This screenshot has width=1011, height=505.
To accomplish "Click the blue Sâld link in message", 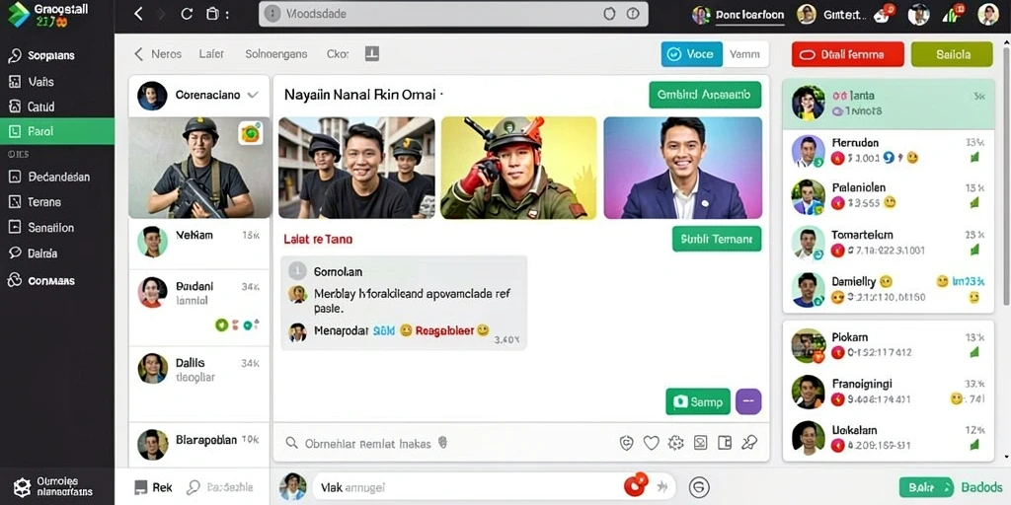I will click(384, 330).
